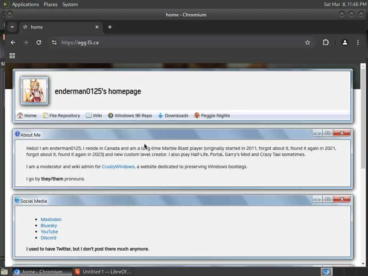Open the Places menu
This screenshot has width=368, height=276.
click(x=51, y=4)
